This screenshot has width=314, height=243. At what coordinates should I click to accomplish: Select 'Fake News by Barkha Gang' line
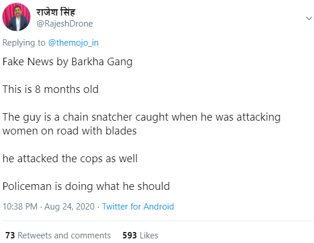(67, 62)
